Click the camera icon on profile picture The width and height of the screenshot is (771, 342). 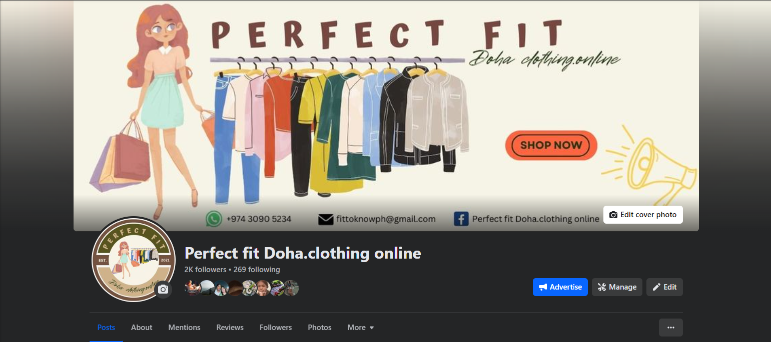(x=163, y=289)
